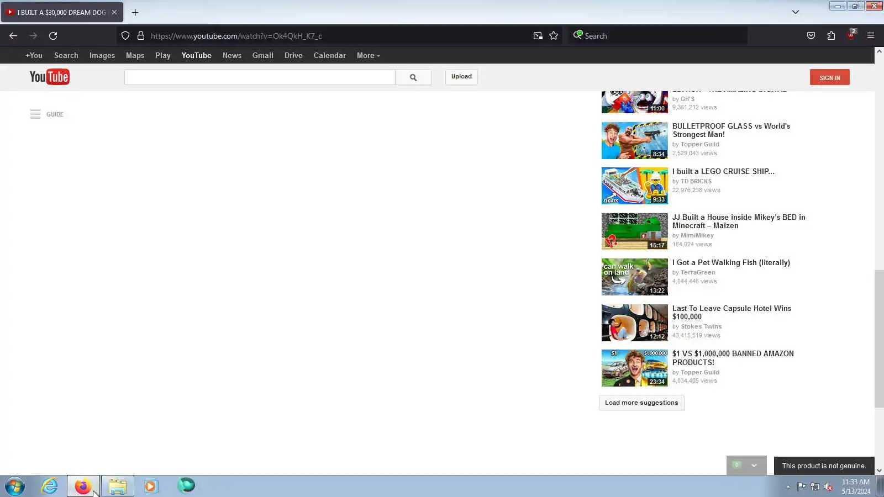884x497 pixels.
Task: Open Images in the Google bar
Action: coord(102,55)
